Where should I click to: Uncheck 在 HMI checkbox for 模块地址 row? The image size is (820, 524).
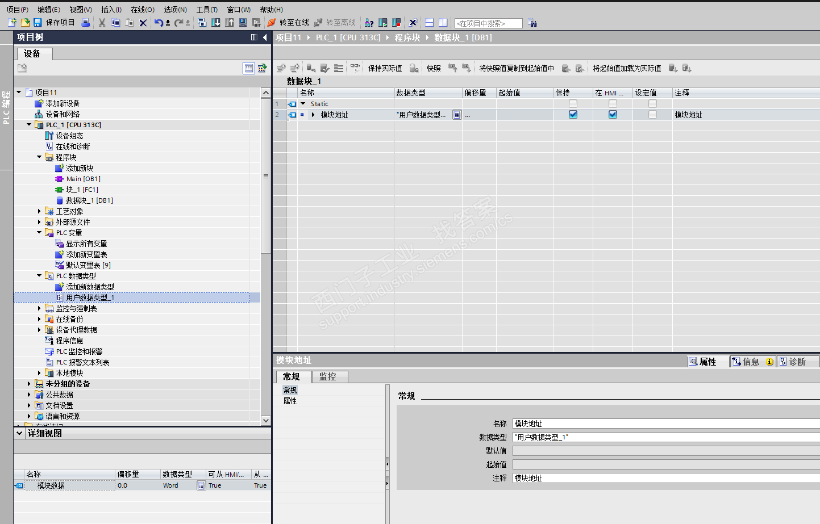coord(613,114)
